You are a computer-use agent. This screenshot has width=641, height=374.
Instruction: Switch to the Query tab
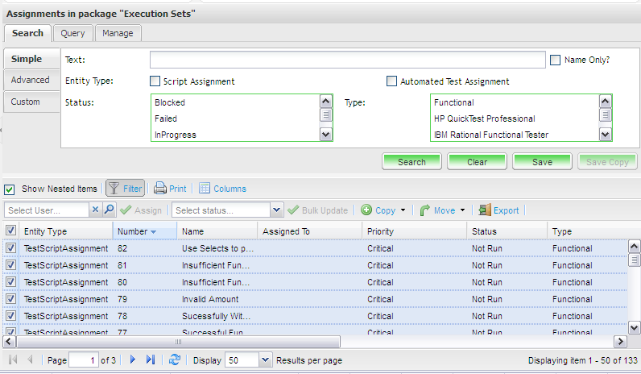pos(73,33)
